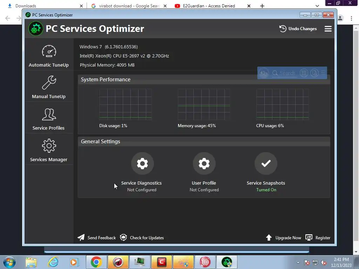Toggle the Service Snapshots checkmark
The width and height of the screenshot is (359, 269).
click(x=266, y=164)
